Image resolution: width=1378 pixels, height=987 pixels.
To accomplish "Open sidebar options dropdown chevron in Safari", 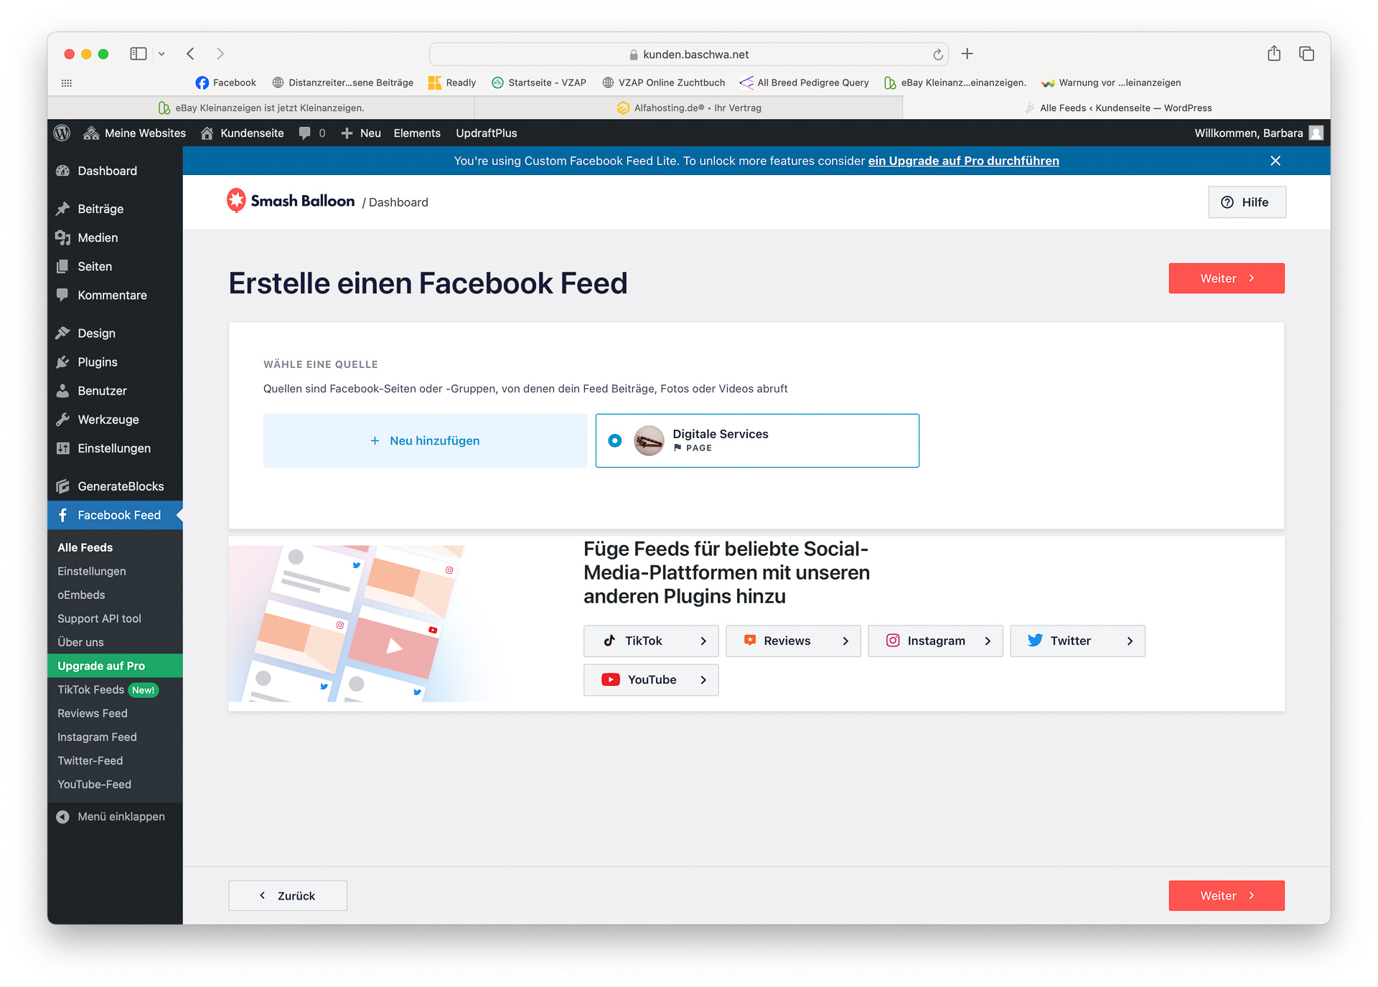I will tap(162, 54).
